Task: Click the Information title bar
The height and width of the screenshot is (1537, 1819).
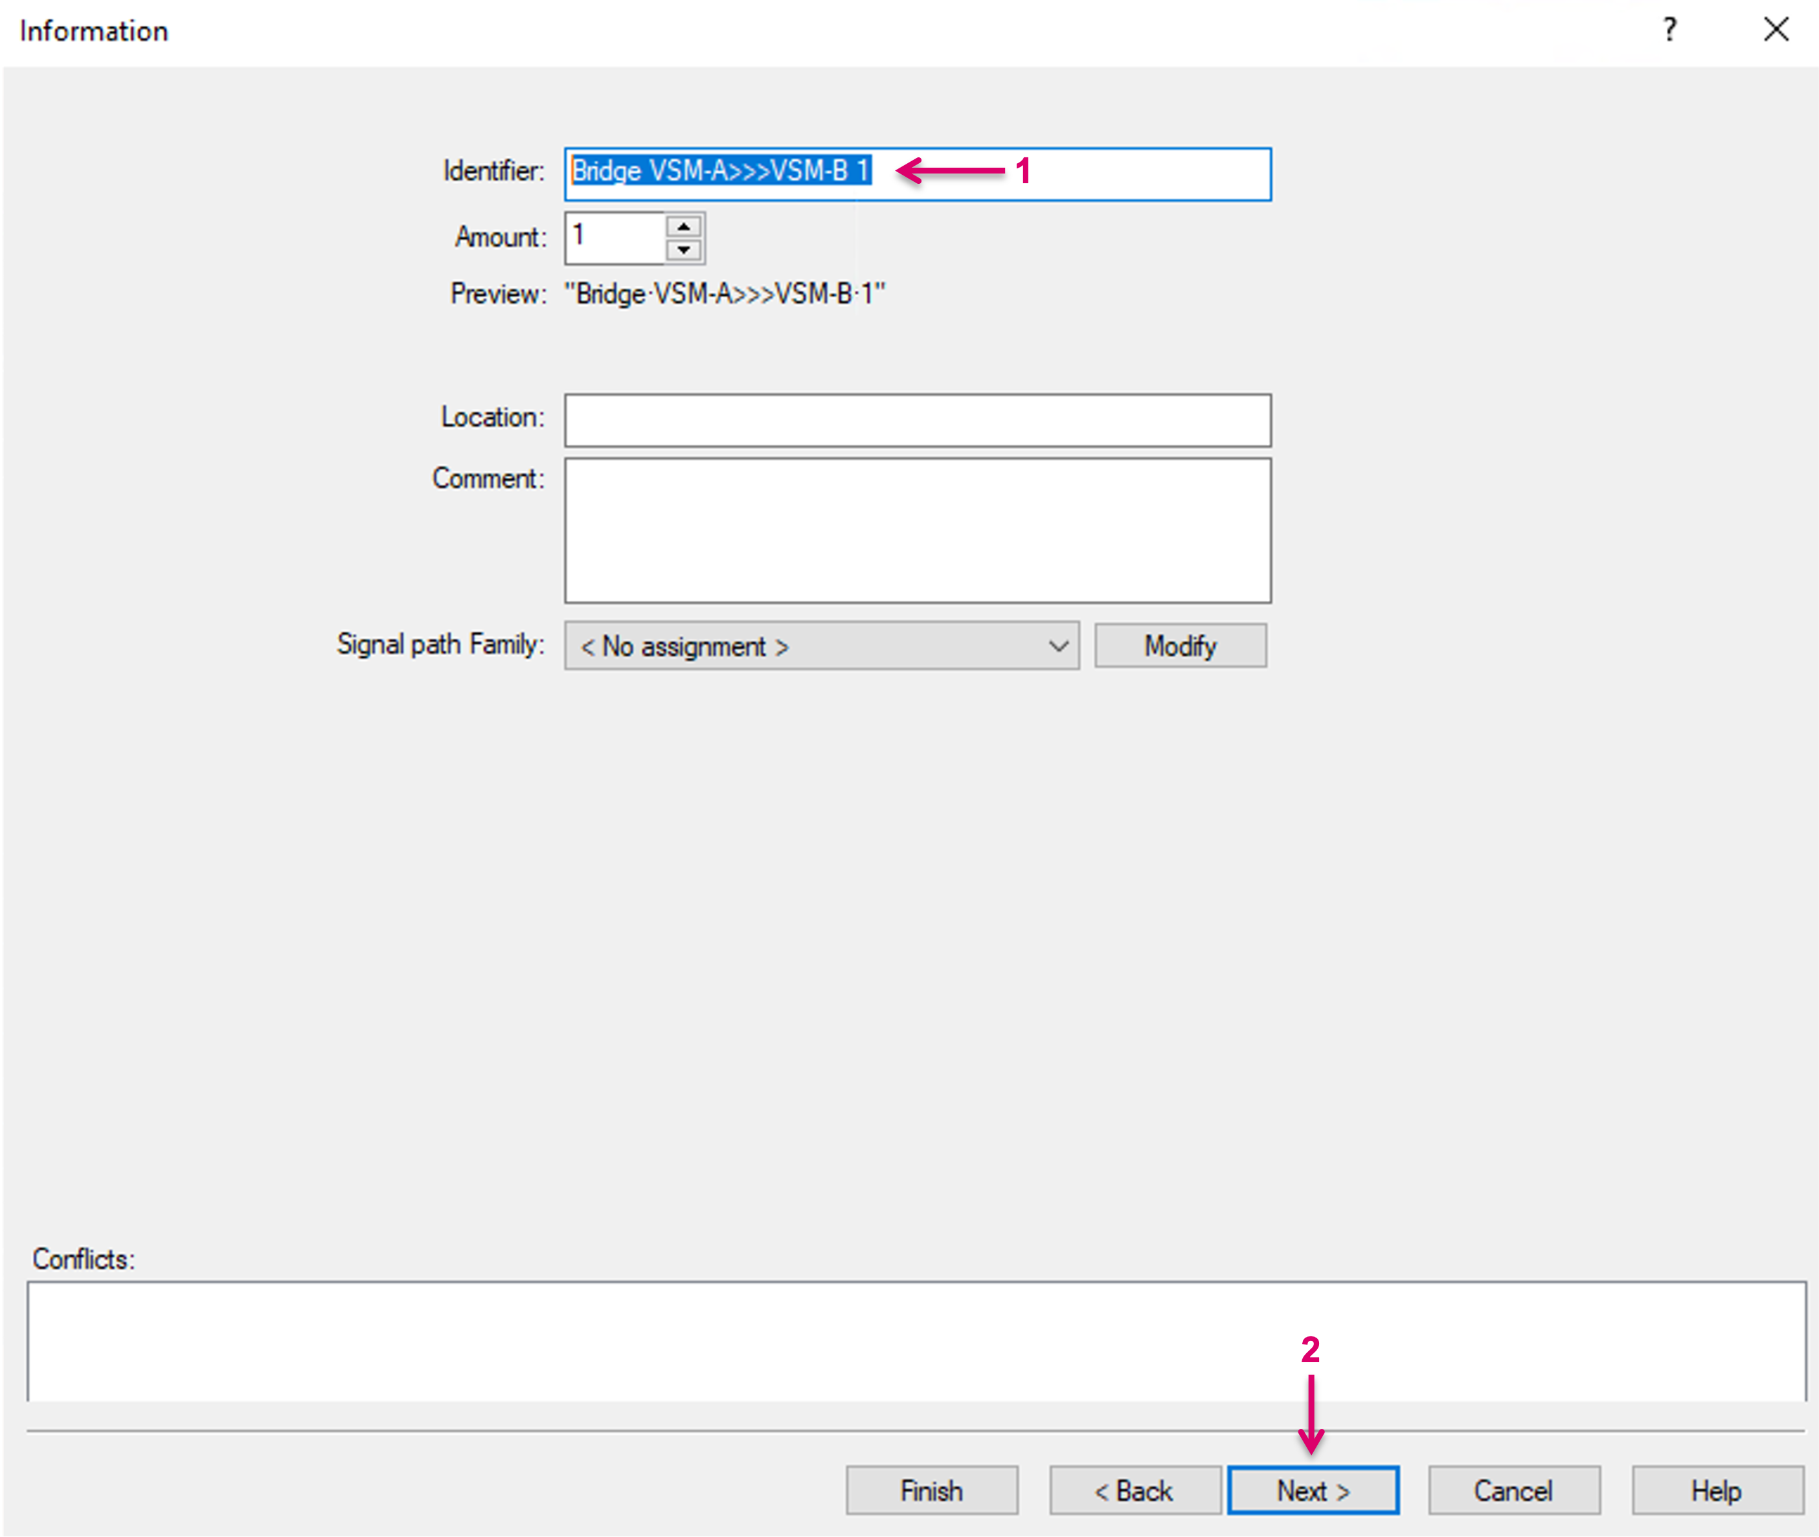Action: (x=784, y=31)
